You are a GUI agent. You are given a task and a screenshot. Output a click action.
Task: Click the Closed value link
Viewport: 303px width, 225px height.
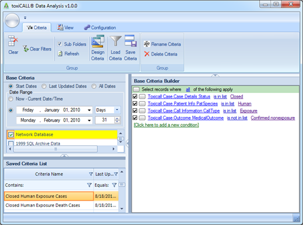(237, 97)
